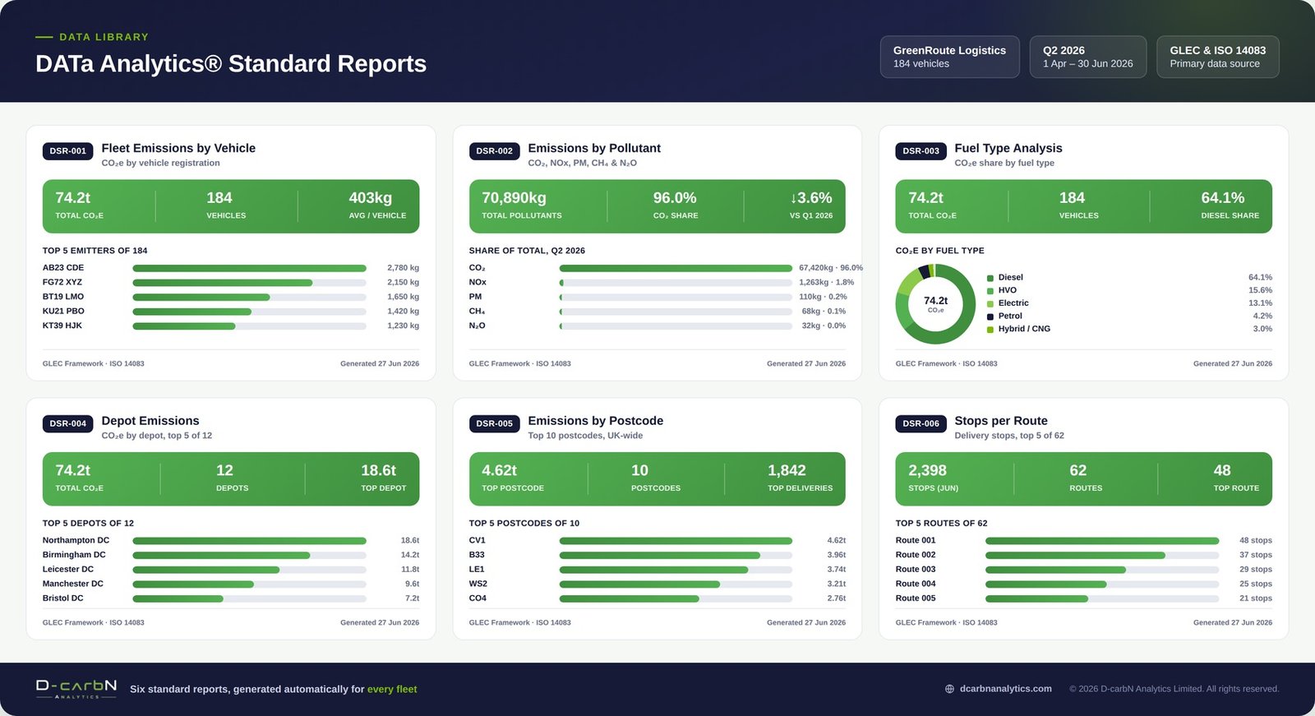Image resolution: width=1315 pixels, height=716 pixels.
Task: Open the Emissions by Postcode title
Action: pyautogui.click(x=596, y=421)
